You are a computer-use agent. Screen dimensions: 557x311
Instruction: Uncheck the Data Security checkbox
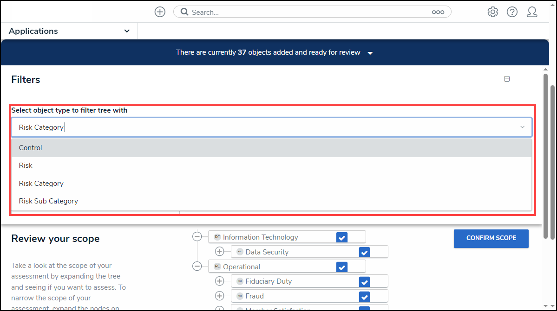point(364,252)
